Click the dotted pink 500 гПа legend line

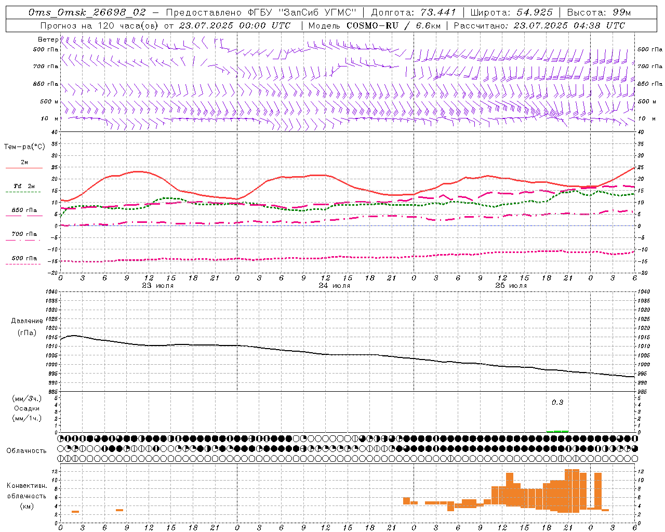click(x=23, y=264)
